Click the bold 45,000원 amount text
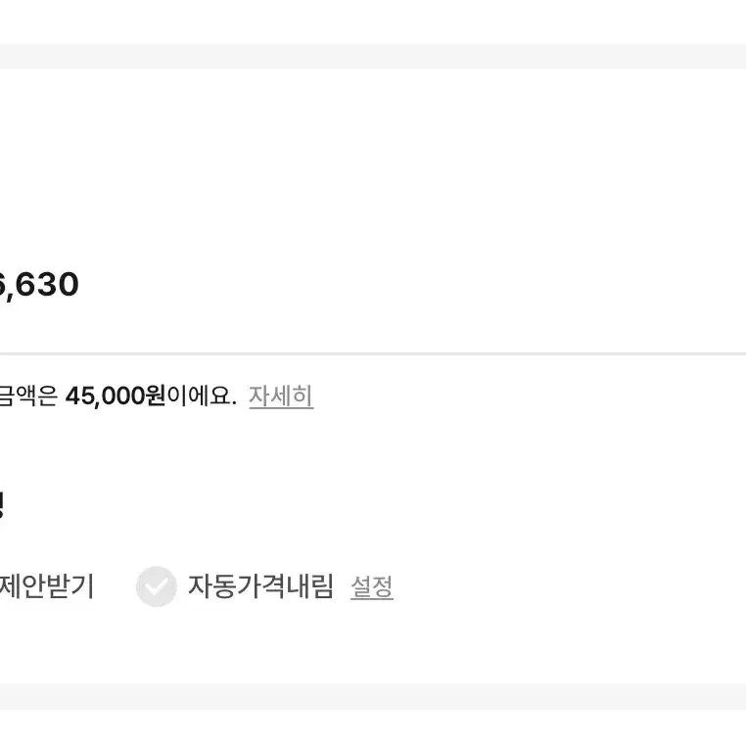Viewport: 746px width, 746px height. coord(116,396)
